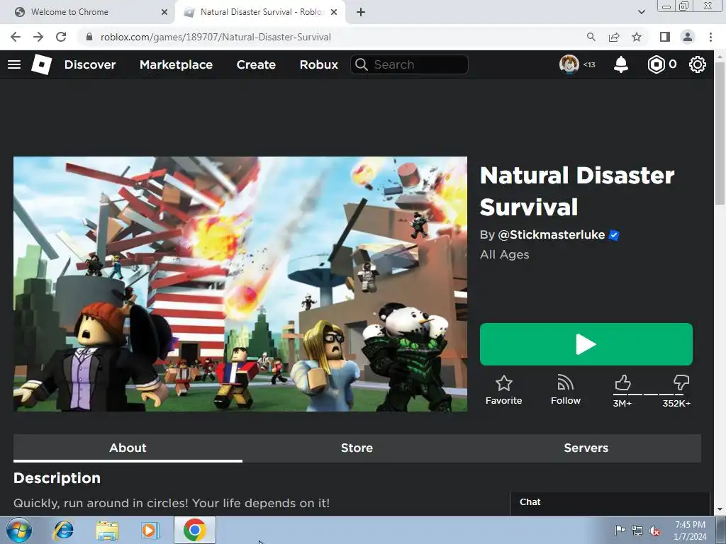The image size is (726, 544).
Task: Open the Windows Start menu
Action: coord(19,530)
